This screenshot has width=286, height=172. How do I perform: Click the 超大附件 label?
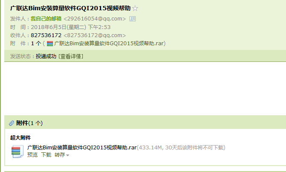(20, 138)
